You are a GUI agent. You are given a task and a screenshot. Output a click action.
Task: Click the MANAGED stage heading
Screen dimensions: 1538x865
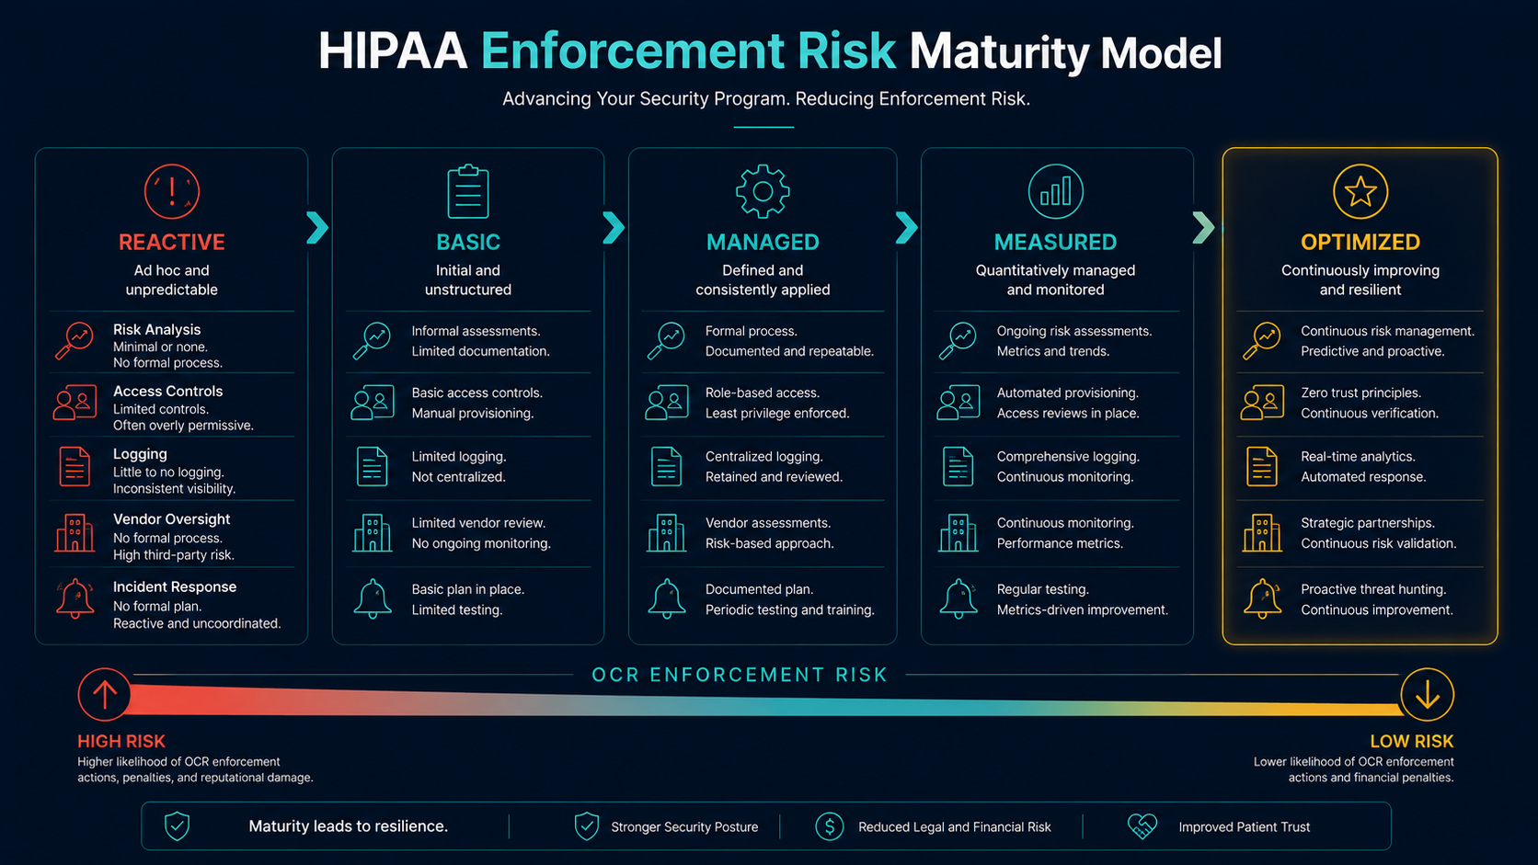[x=763, y=242]
